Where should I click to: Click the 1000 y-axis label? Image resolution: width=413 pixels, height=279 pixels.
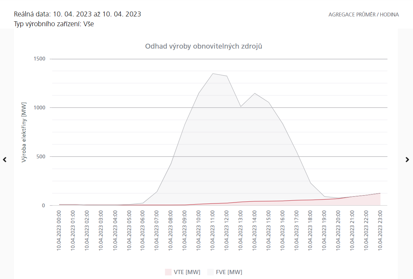pos(40,108)
